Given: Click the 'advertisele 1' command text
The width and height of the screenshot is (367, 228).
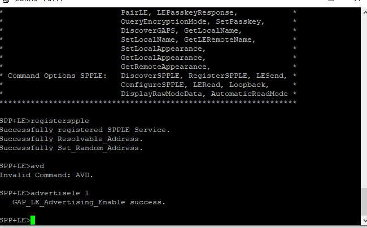Looking at the screenshot, I should [60, 193].
